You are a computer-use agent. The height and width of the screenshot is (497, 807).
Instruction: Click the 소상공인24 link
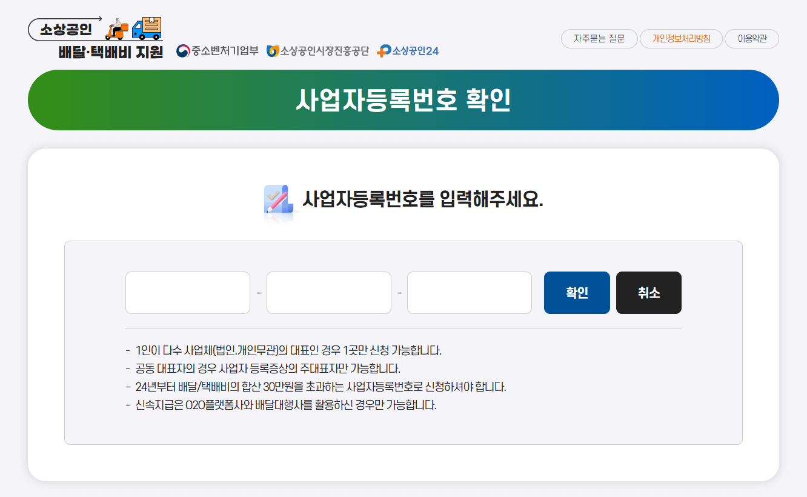415,51
